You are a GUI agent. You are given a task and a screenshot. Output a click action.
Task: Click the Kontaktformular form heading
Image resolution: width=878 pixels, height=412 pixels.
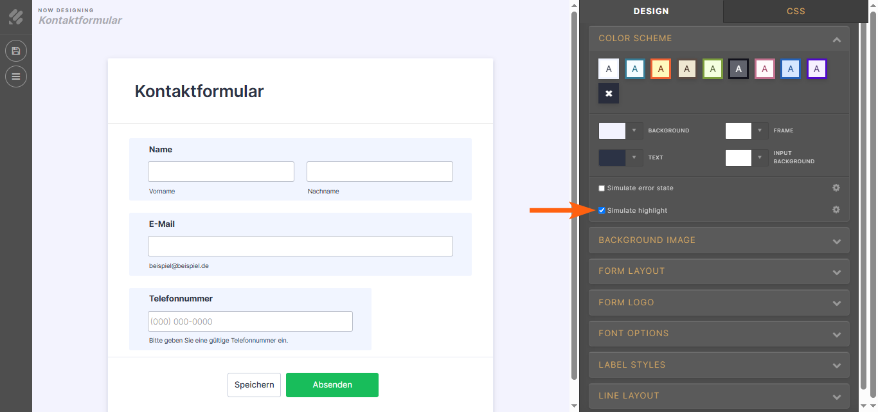click(199, 91)
